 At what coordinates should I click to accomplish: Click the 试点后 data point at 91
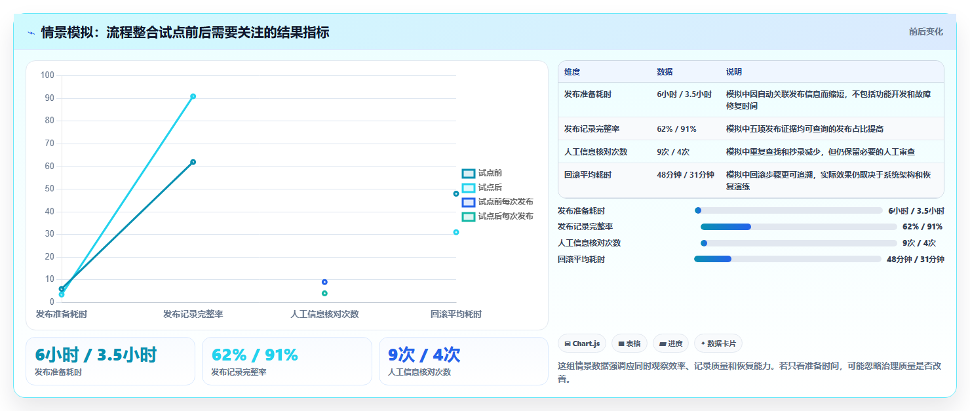pos(193,96)
